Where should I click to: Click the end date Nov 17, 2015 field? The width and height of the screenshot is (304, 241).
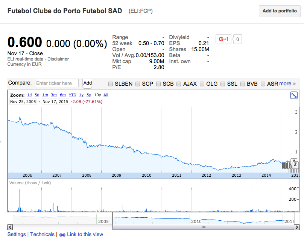(55, 102)
